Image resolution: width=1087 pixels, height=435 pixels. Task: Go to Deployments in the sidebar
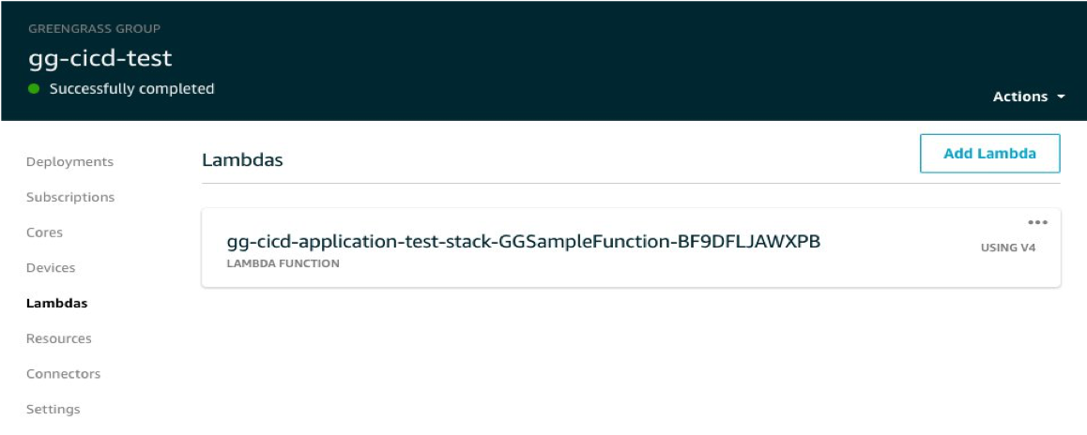click(69, 162)
